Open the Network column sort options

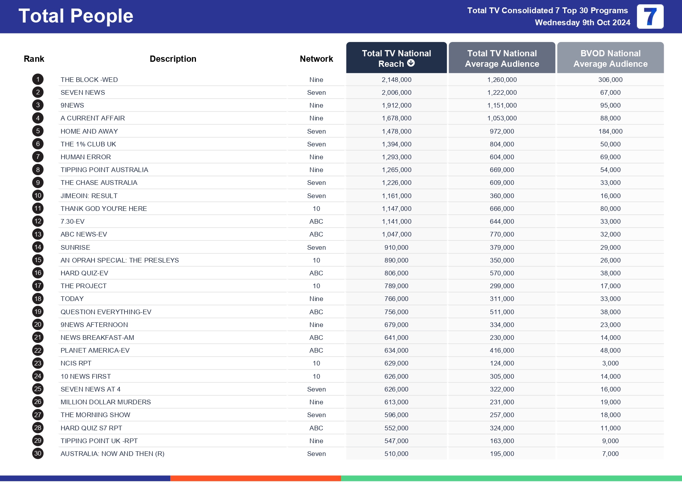coord(316,58)
